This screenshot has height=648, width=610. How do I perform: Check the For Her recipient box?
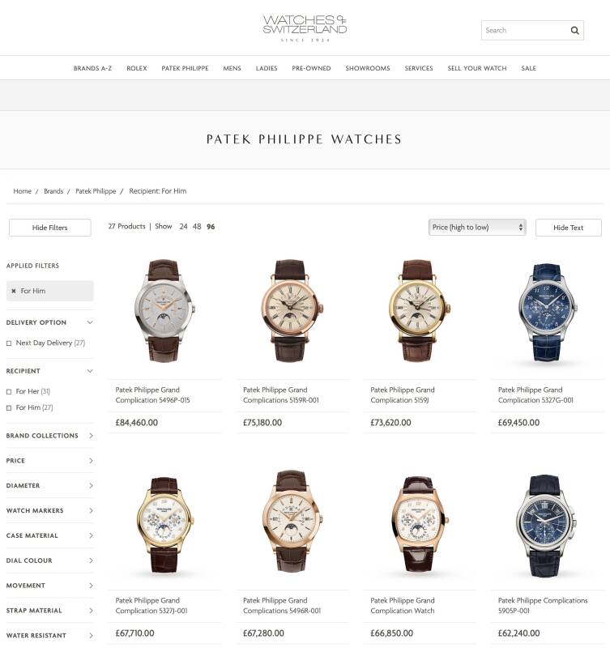click(x=9, y=391)
